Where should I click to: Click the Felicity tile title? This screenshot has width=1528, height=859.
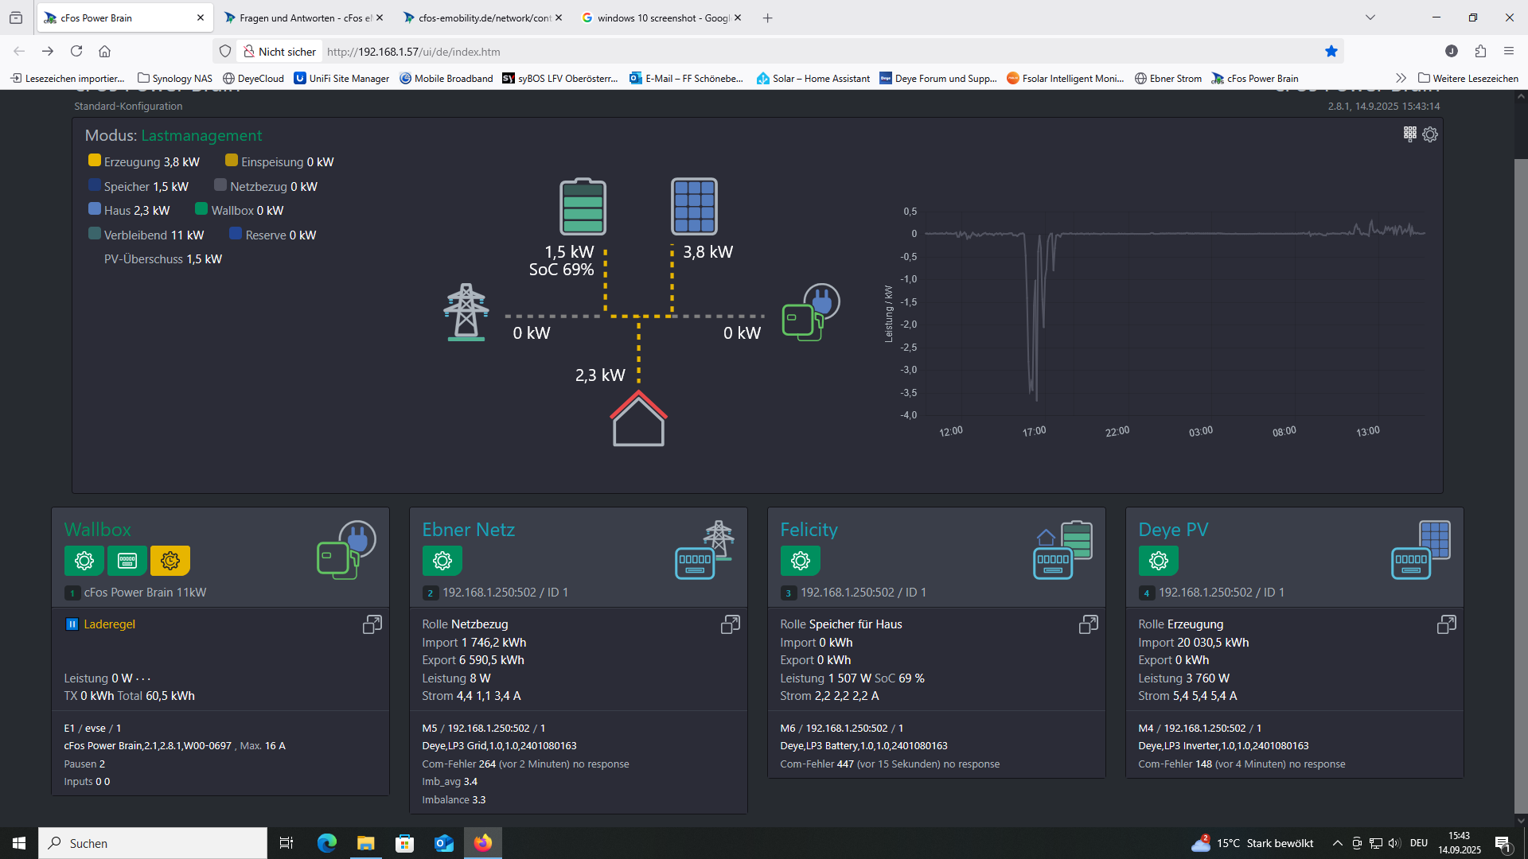[x=809, y=530]
